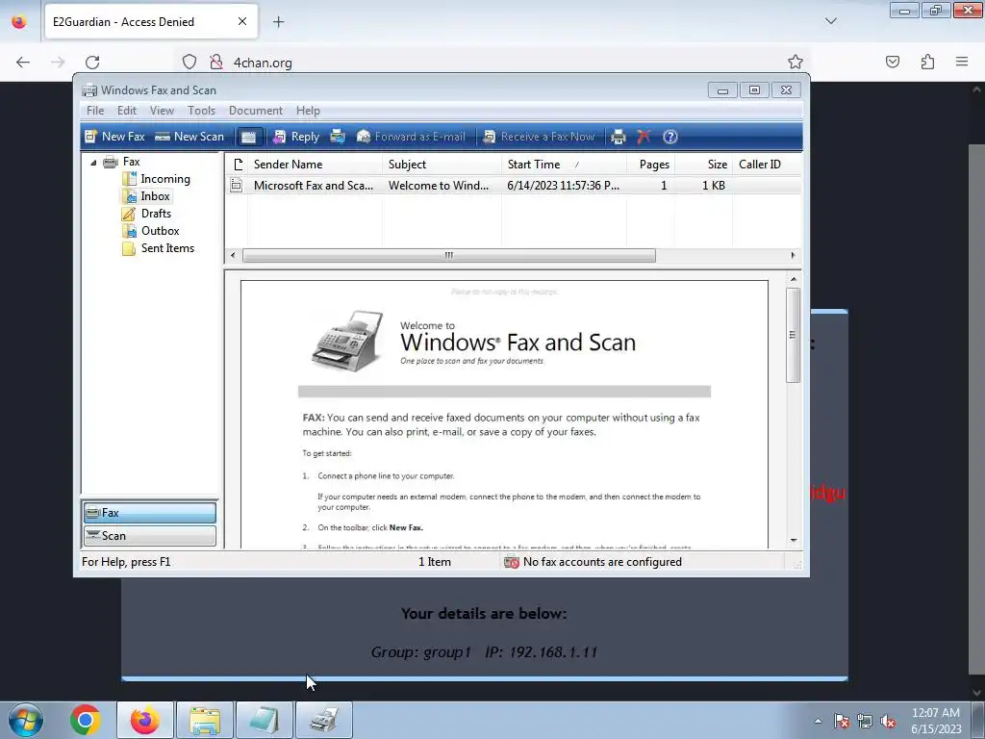This screenshot has width=985, height=739.
Task: Click preview pane scroll down arrow
Action: tap(794, 541)
